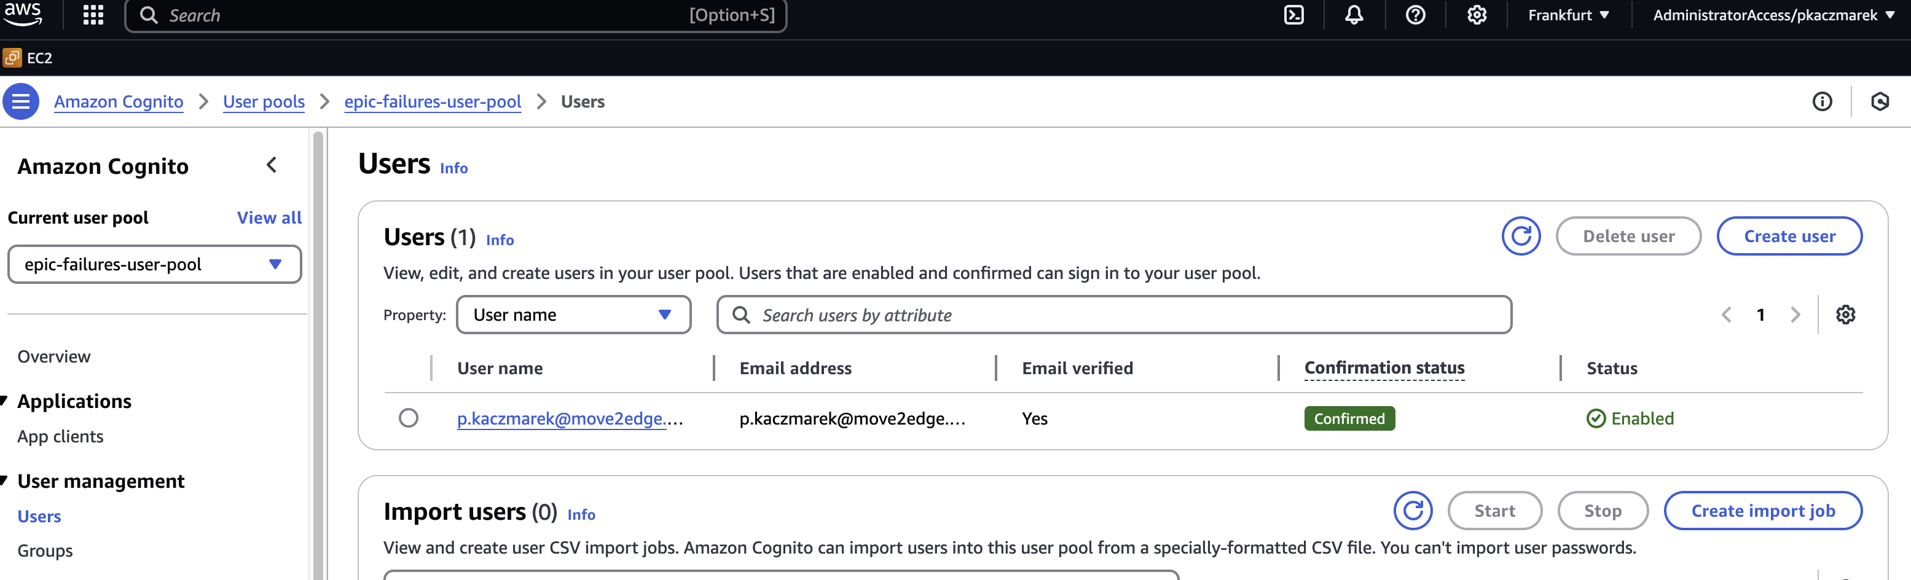Click the Email address column header
This screenshot has height=580, width=1911.
(795, 368)
